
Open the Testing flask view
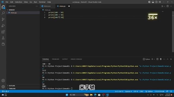[3, 38]
